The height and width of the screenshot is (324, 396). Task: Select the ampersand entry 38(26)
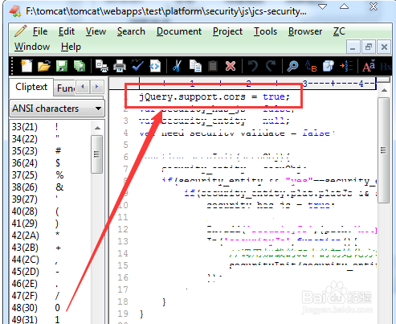(38, 187)
